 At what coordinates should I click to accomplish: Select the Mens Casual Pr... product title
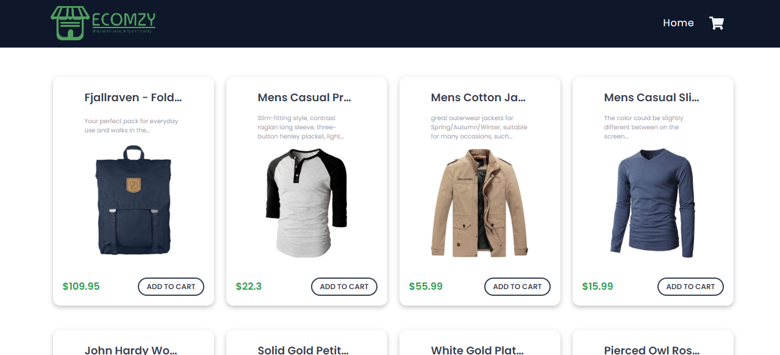point(304,98)
